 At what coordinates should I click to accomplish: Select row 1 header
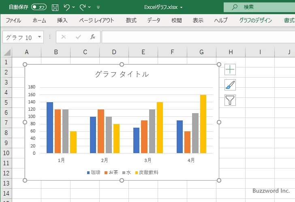pyautogui.click(x=6, y=62)
